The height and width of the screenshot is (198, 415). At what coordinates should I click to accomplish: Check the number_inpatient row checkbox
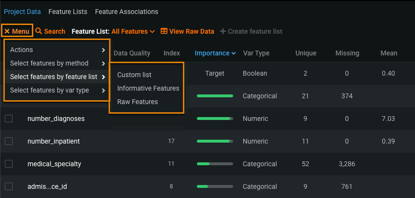pyautogui.click(x=9, y=141)
